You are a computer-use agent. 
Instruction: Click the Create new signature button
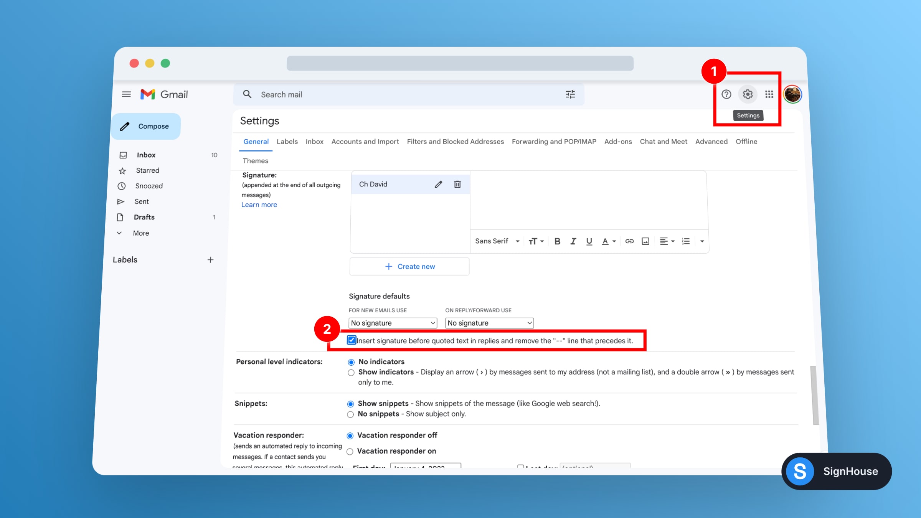coord(409,267)
